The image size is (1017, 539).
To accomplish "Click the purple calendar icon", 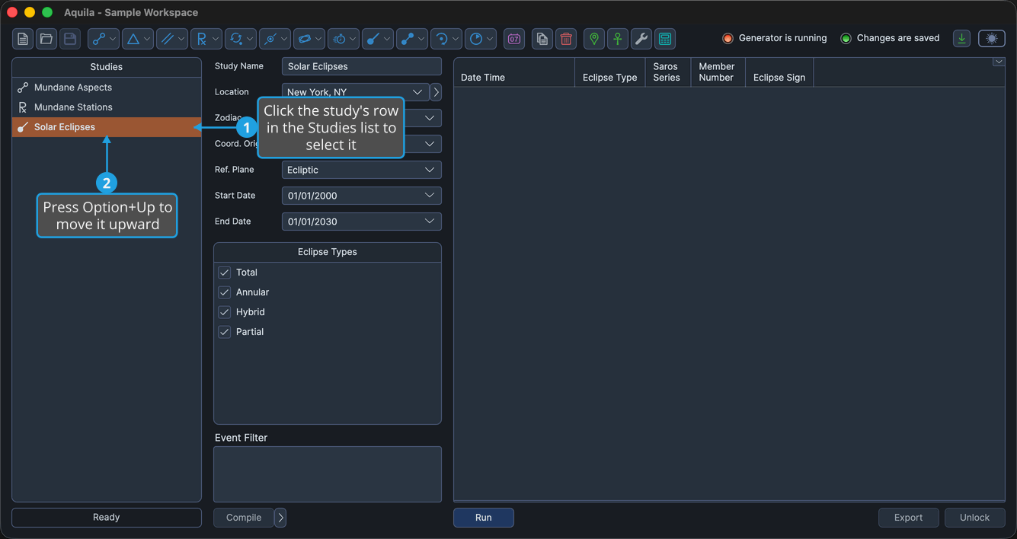I will click(x=514, y=39).
